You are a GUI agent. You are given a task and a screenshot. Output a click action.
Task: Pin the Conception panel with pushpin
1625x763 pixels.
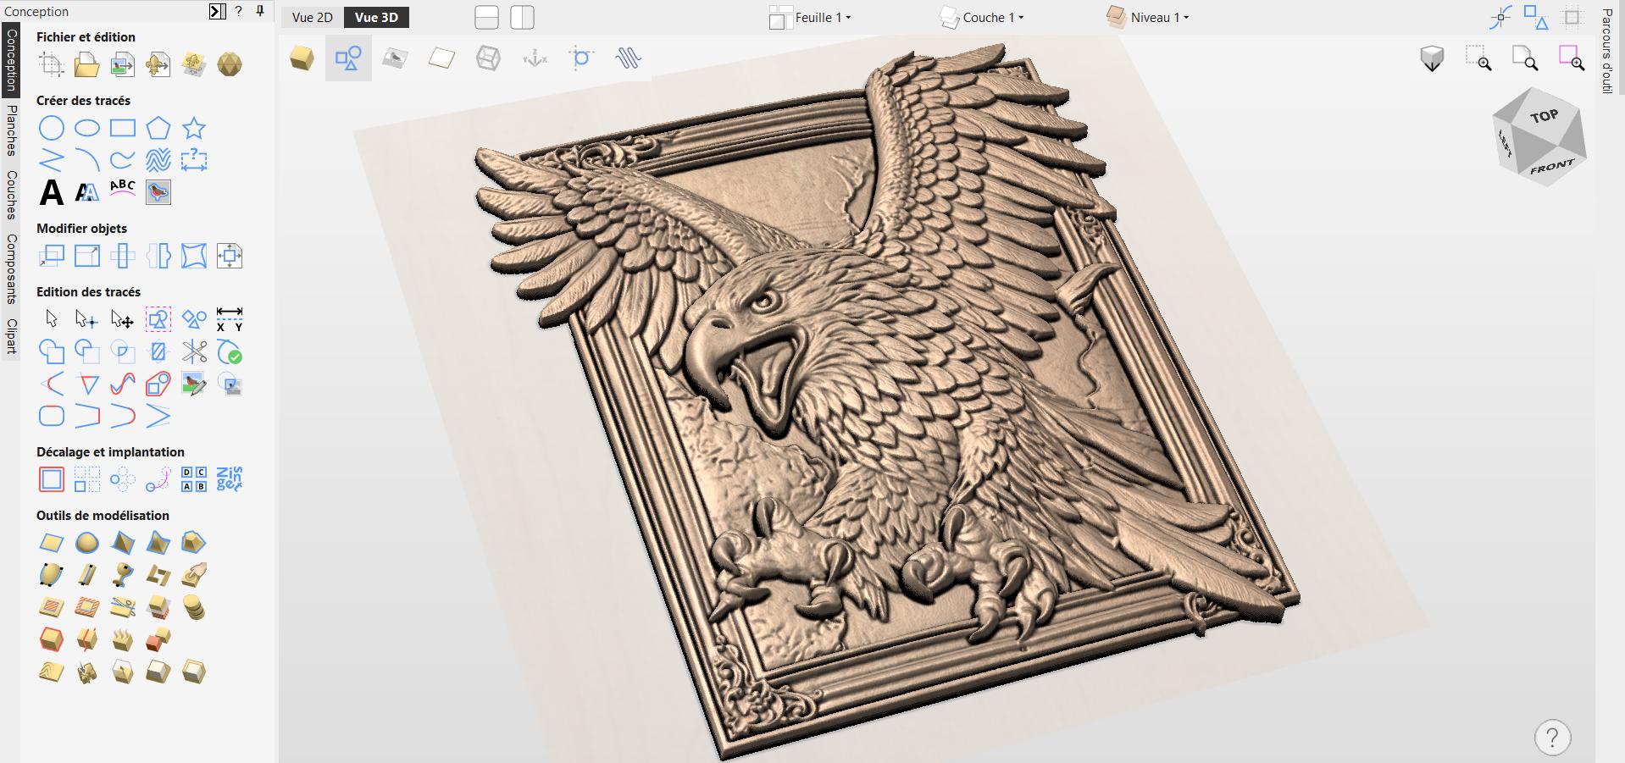(260, 11)
